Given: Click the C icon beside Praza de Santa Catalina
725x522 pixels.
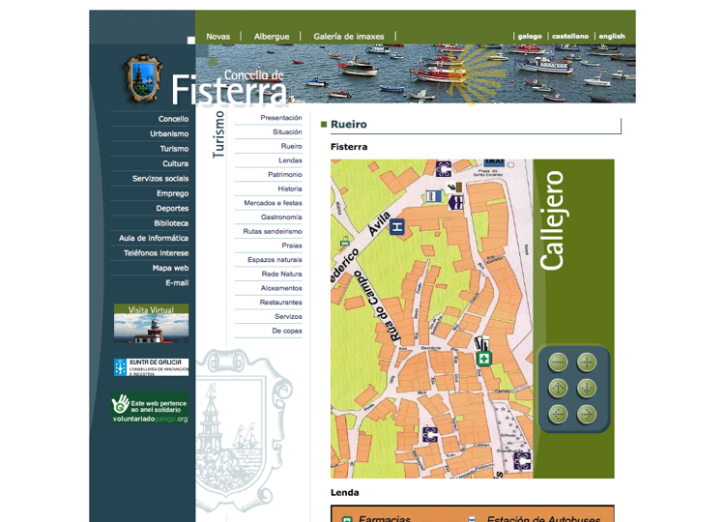Looking at the screenshot, I should (x=444, y=169).
